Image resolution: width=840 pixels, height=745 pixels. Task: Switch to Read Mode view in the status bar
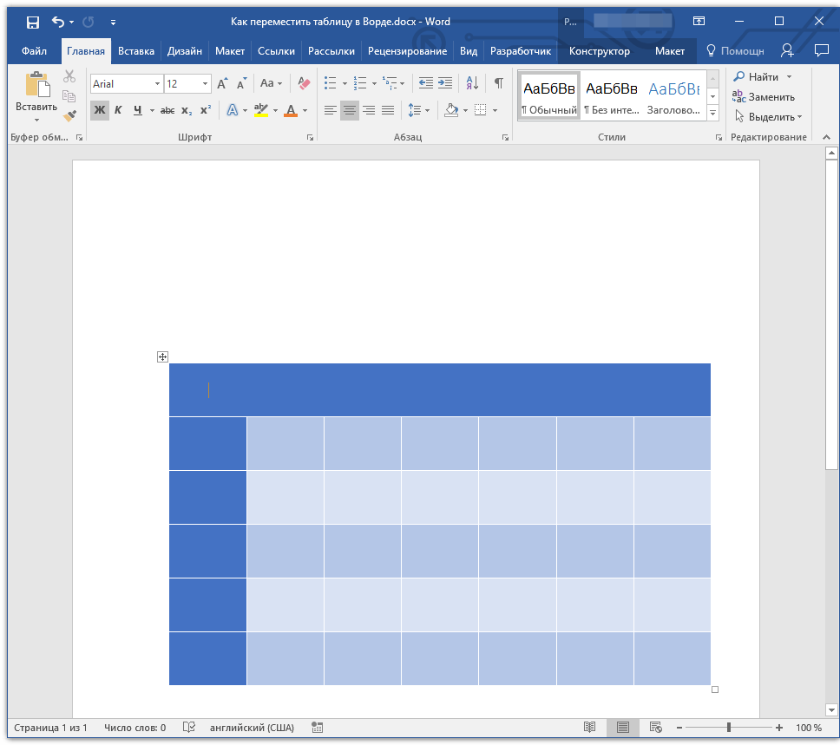coord(590,728)
